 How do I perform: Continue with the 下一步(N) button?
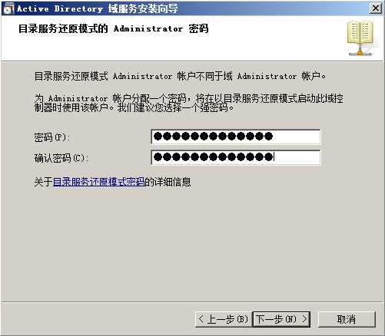coord(281,319)
